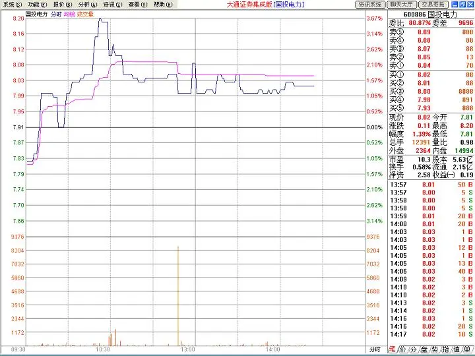The image size is (475, 356).
Task: Switch to the 价 tab
Action: coord(403,349)
